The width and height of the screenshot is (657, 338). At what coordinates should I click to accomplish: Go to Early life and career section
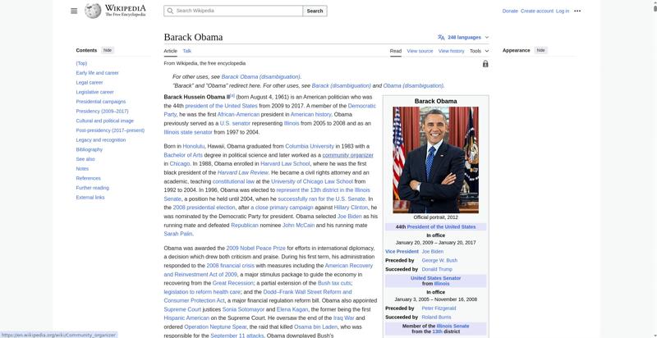[x=97, y=73]
